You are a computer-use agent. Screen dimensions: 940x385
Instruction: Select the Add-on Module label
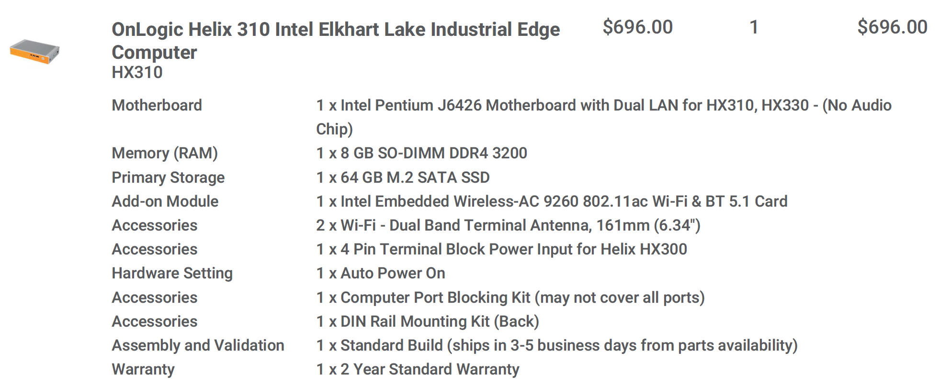pos(165,201)
